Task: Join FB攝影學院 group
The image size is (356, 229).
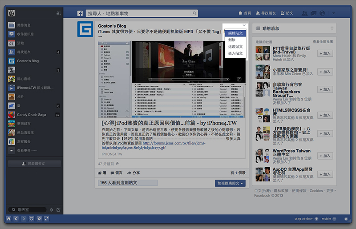Action: (x=325, y=134)
